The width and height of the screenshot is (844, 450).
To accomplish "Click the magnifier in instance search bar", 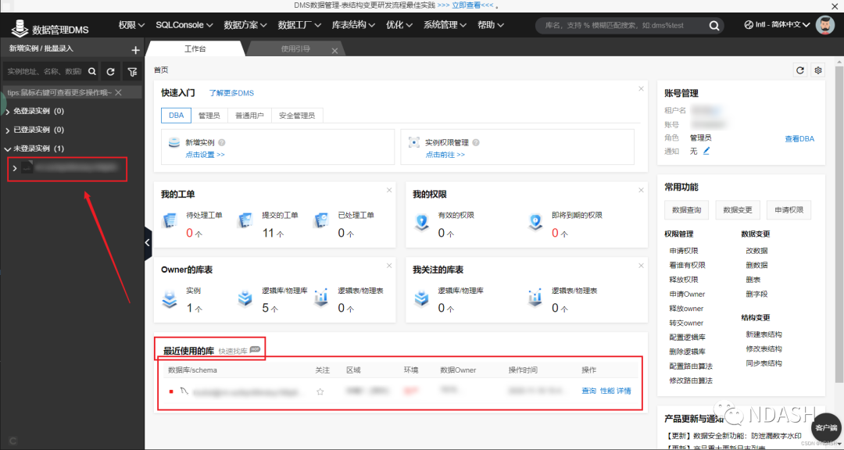I will [92, 70].
